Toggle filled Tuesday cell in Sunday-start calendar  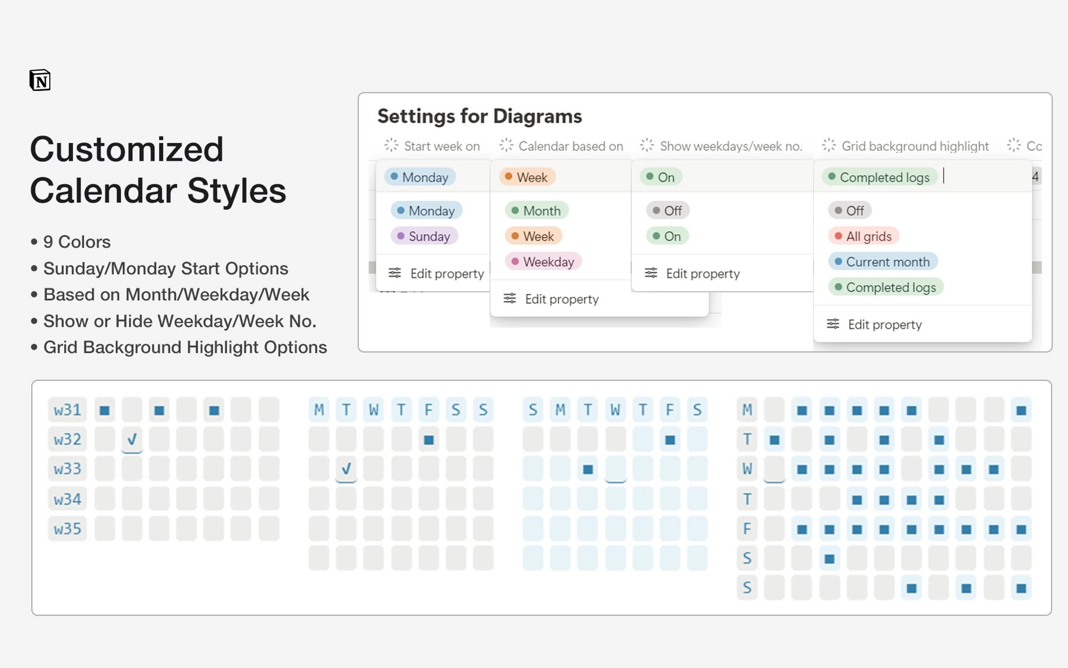point(588,469)
